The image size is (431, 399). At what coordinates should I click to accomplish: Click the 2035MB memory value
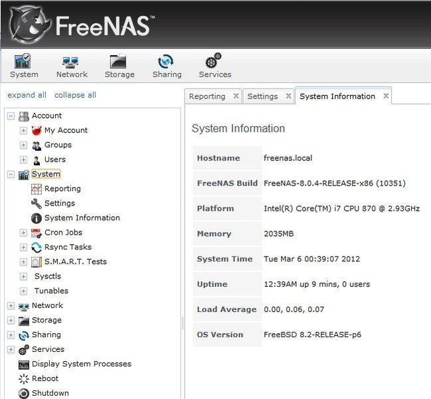(279, 234)
